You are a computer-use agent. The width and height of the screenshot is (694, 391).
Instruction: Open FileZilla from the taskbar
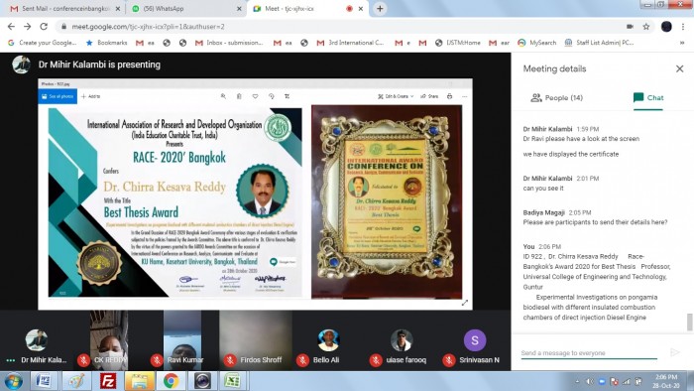tap(108, 381)
